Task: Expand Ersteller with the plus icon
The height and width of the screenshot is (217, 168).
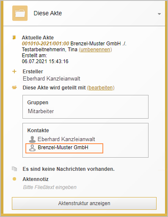Action: click(x=14, y=72)
